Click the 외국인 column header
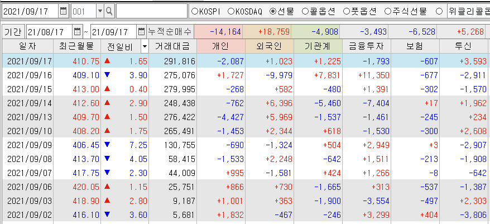The image size is (490, 224). (270, 46)
